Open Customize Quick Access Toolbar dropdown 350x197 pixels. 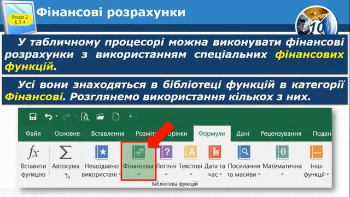tap(131, 116)
